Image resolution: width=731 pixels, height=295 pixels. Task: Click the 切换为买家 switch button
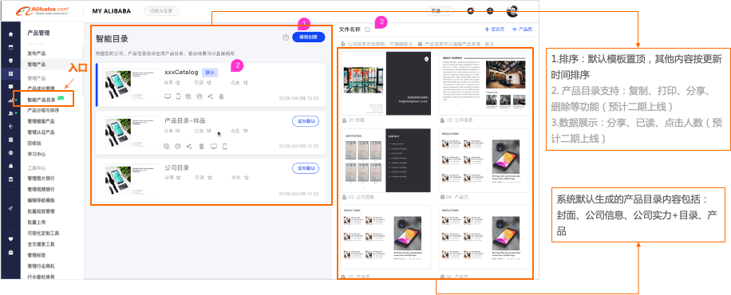point(161,11)
